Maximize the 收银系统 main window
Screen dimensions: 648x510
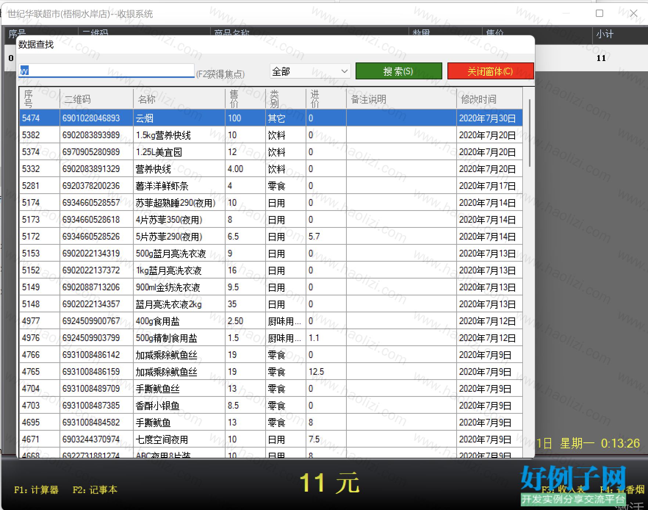(x=600, y=14)
